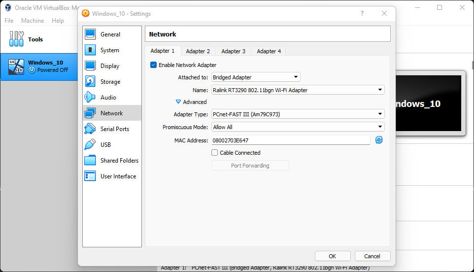
Task: Open the General settings category icon
Action: (90, 34)
